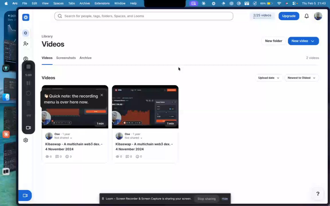Expand the New video dropdown button
Viewport: 330px width, 206px height.
coord(303,41)
